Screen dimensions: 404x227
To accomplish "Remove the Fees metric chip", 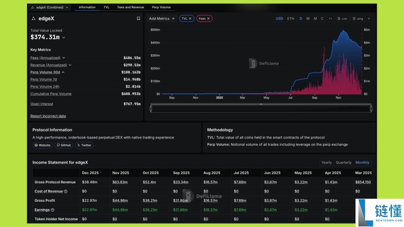I will (x=208, y=19).
